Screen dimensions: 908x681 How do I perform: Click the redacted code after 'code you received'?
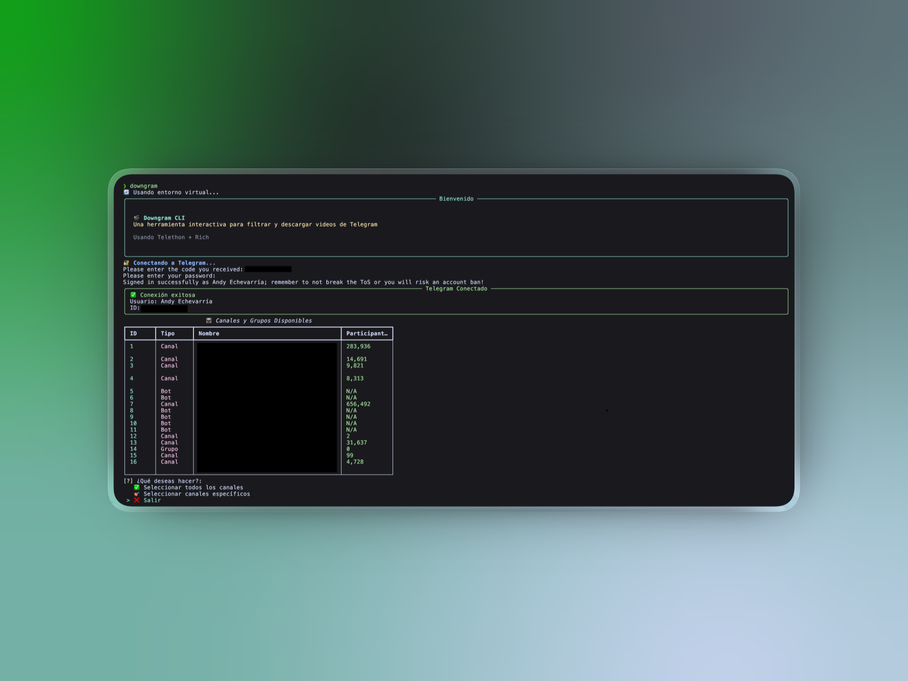coord(268,270)
